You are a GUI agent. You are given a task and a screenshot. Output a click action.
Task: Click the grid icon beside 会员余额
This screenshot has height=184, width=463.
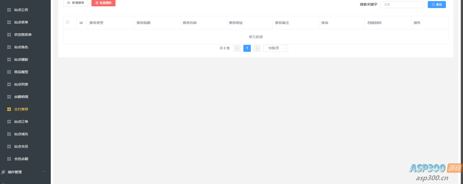[9, 159]
